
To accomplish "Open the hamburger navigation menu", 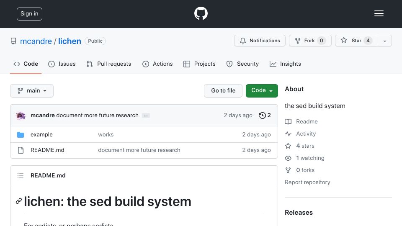I will [x=379, y=13].
